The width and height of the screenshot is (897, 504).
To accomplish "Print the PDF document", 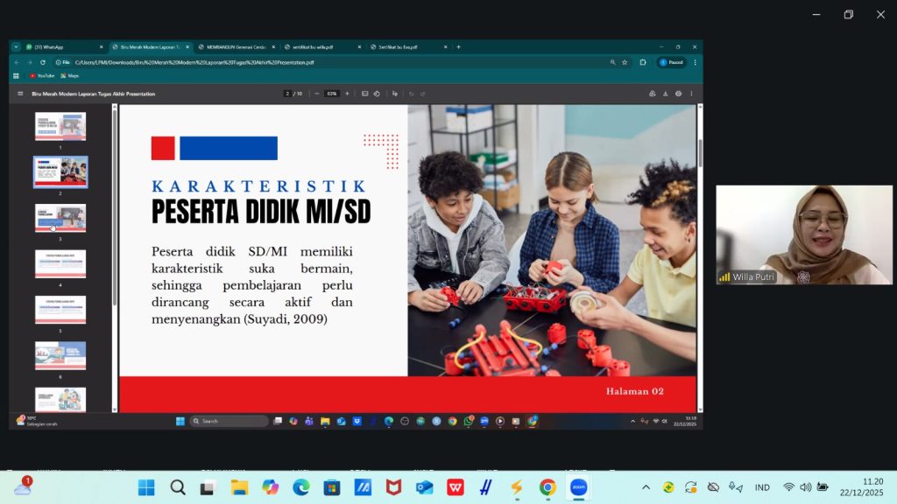I will click(678, 94).
